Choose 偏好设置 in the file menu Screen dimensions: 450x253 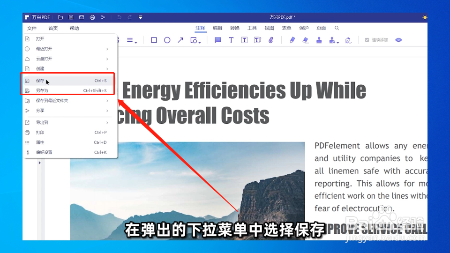pyautogui.click(x=70, y=152)
